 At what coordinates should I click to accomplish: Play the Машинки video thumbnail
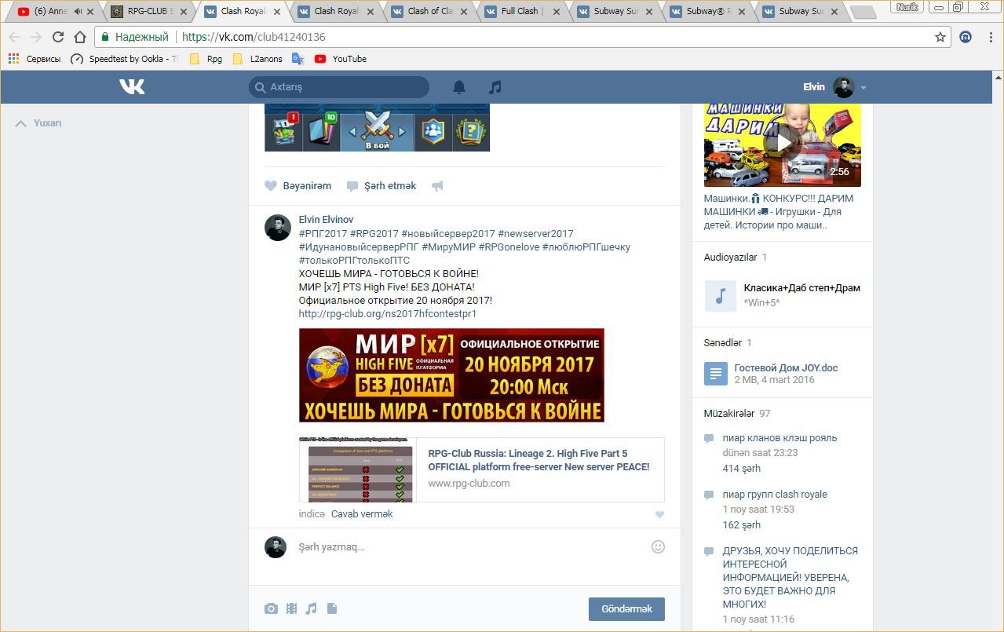pyautogui.click(x=783, y=143)
